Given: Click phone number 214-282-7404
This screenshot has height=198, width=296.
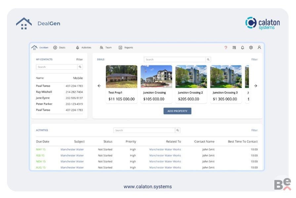Looking at the screenshot, I should (x=74, y=92).
